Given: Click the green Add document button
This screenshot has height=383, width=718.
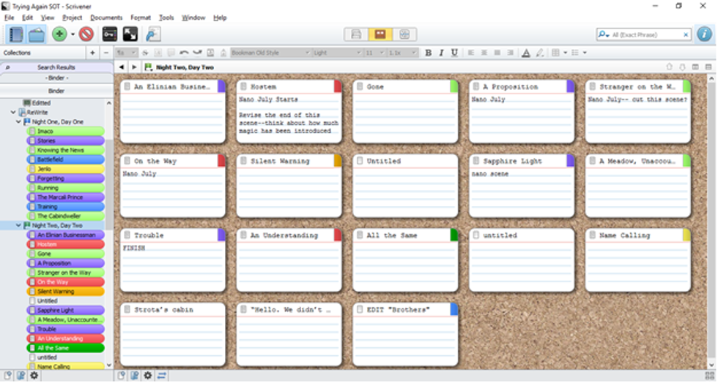Looking at the screenshot, I should (59, 34).
